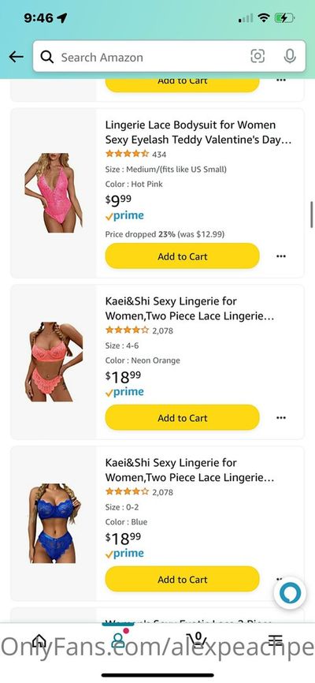Go to the Home tab icon
The height and width of the screenshot is (683, 315).
click(x=39, y=640)
